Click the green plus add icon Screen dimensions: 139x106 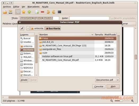tap(29, 12)
